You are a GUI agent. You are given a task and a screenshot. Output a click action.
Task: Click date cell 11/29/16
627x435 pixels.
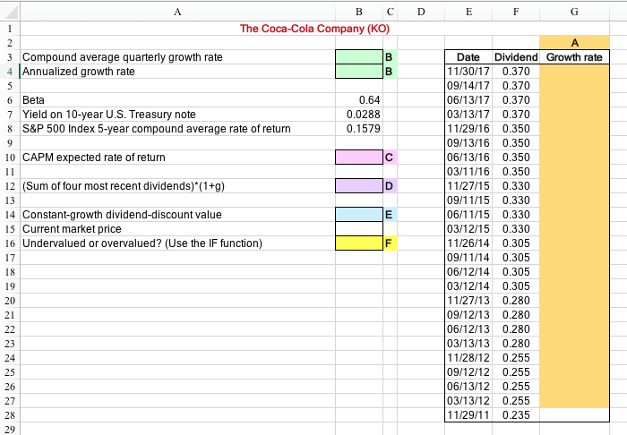(468, 129)
